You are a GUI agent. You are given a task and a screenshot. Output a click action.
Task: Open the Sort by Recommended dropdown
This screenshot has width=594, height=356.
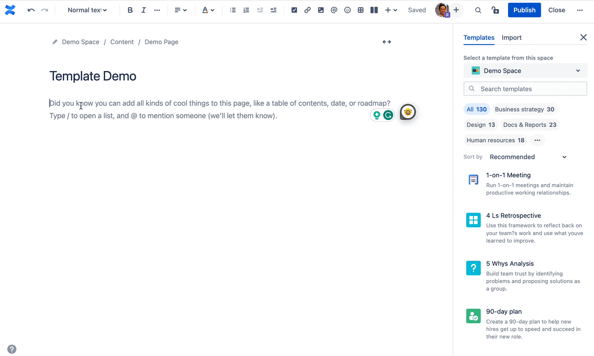tap(528, 157)
